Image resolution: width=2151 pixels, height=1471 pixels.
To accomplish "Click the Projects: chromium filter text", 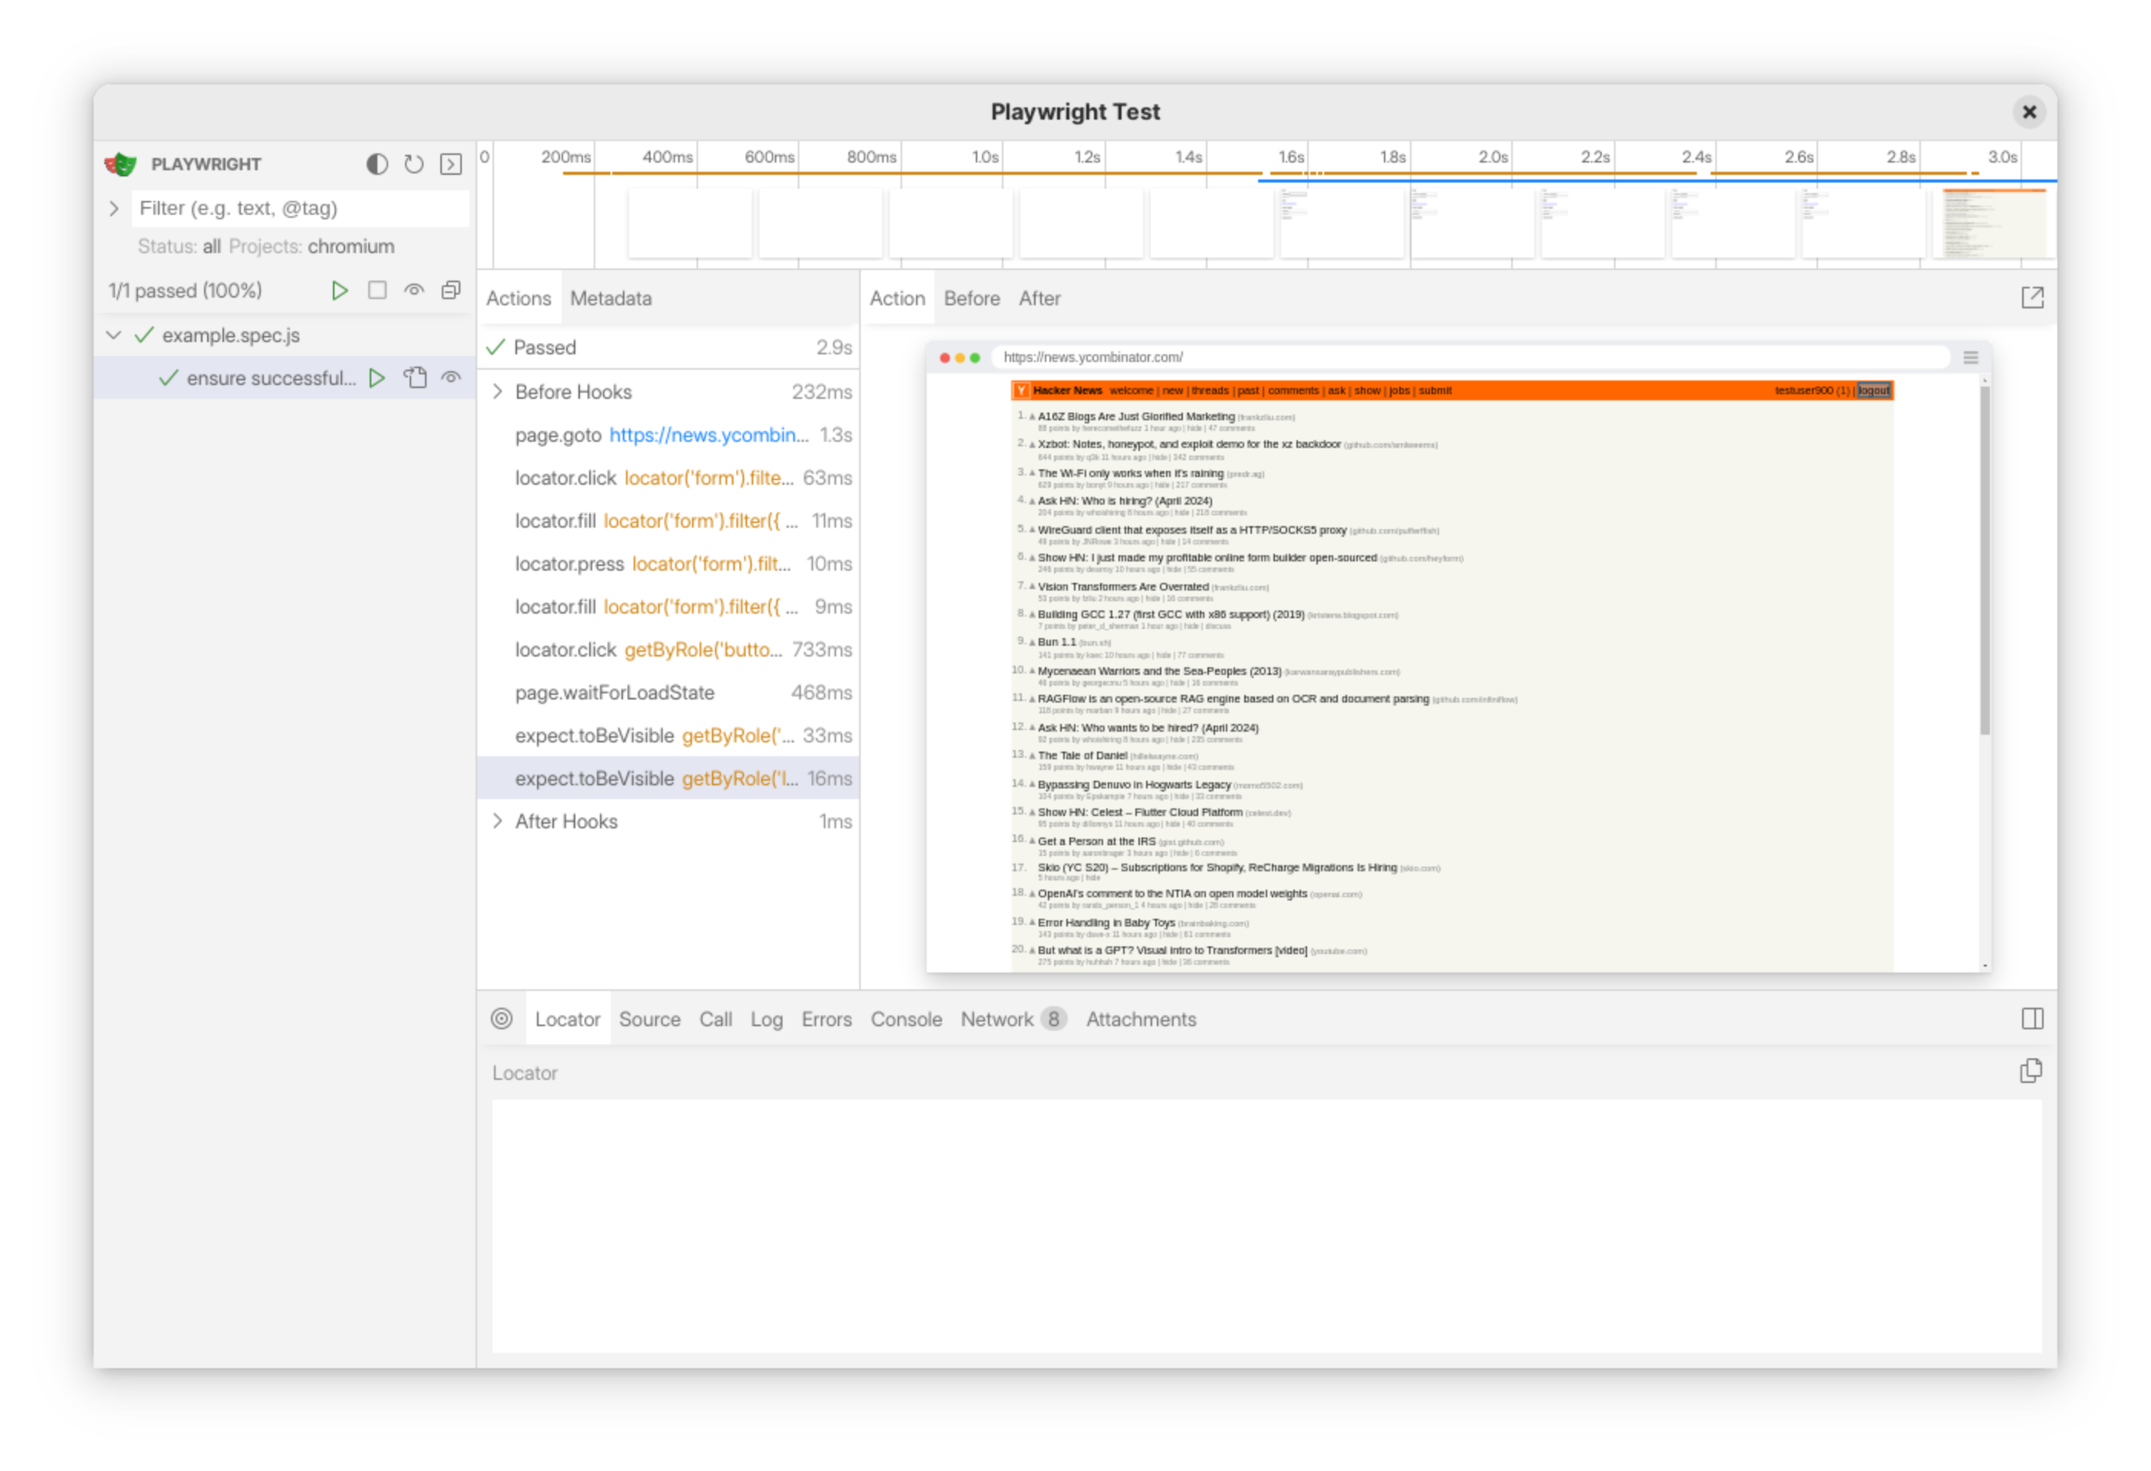I will (311, 246).
